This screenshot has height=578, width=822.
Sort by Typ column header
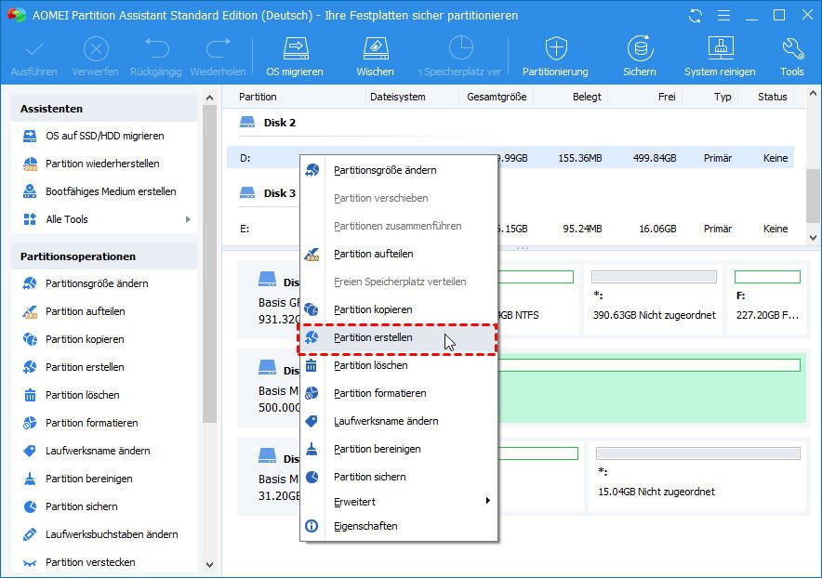(x=723, y=97)
